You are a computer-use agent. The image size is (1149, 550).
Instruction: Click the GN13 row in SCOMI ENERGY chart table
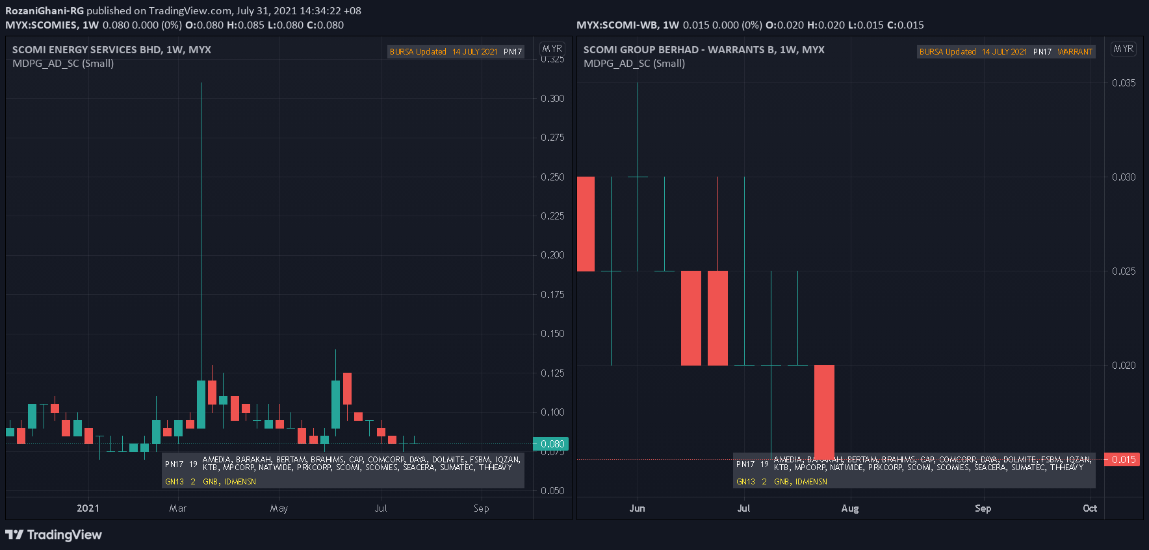click(343, 481)
